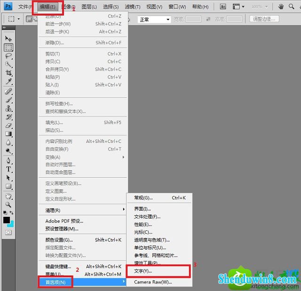Select the Magic Wand tool
The width and height of the screenshot is (301, 291).
[8, 64]
